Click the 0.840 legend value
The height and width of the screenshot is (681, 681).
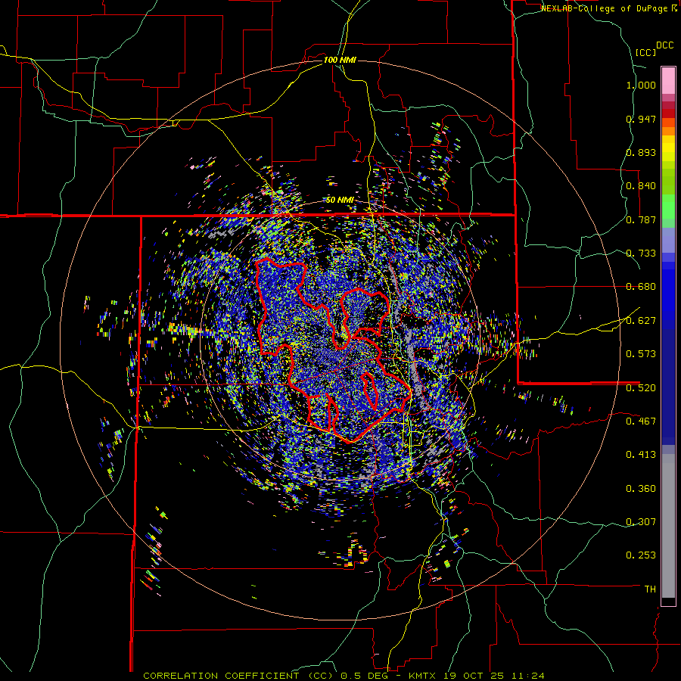coord(641,186)
